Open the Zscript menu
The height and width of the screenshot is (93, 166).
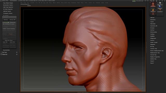[x=106, y=3]
